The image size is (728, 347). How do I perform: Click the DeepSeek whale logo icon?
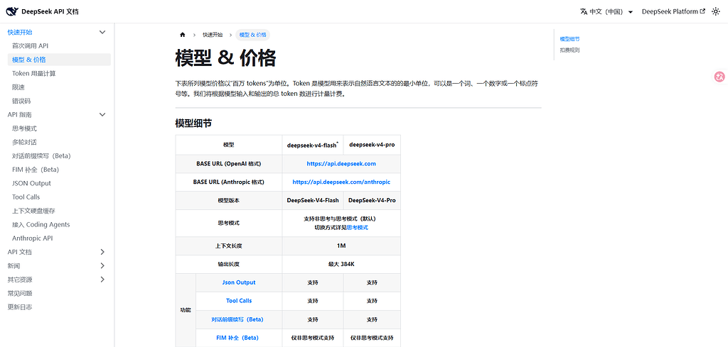12,11
